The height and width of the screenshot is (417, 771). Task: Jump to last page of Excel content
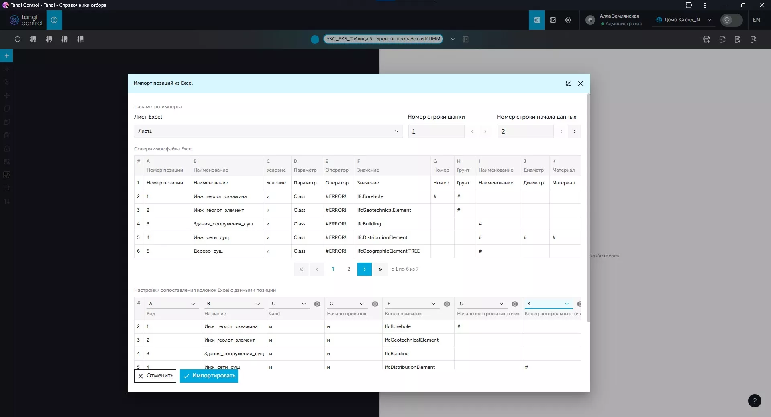[380, 269]
